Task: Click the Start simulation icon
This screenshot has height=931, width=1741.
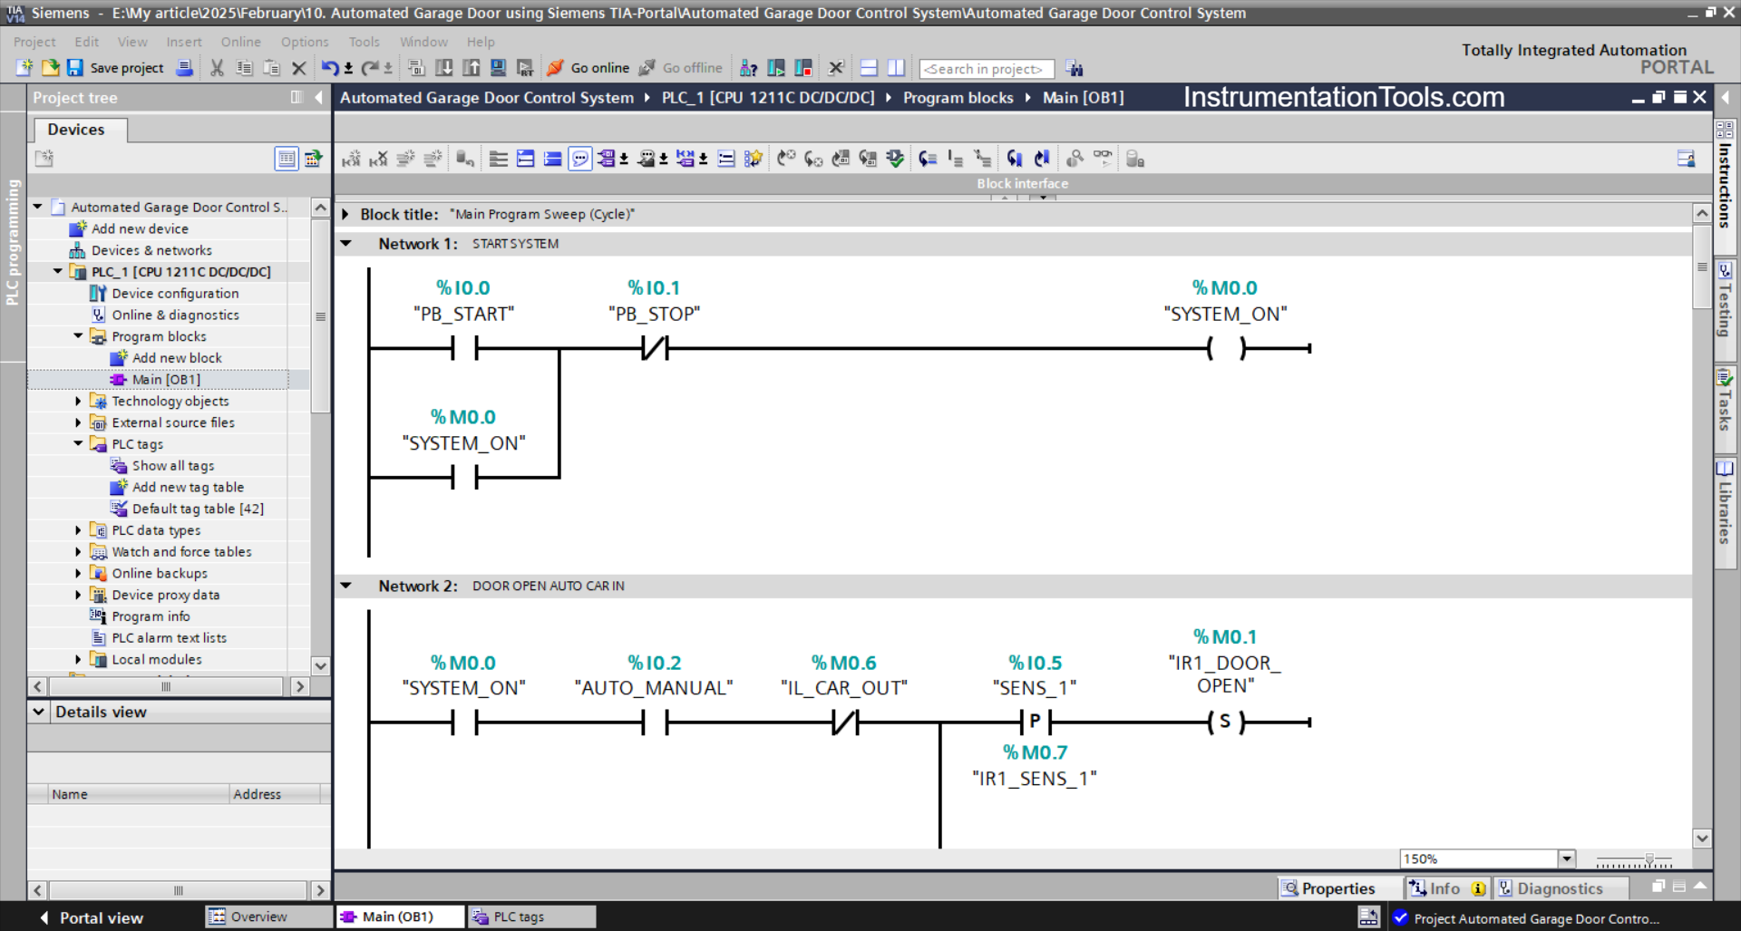Action: pos(499,68)
